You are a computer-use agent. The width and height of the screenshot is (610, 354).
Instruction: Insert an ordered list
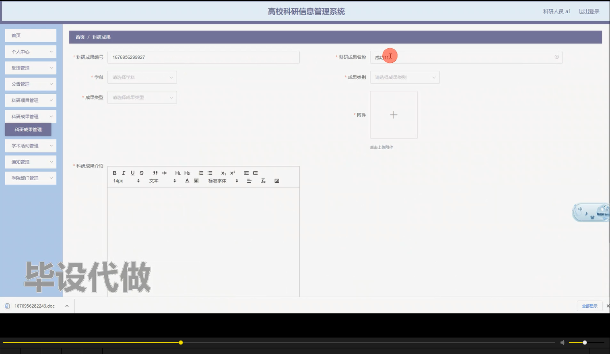[200, 173]
